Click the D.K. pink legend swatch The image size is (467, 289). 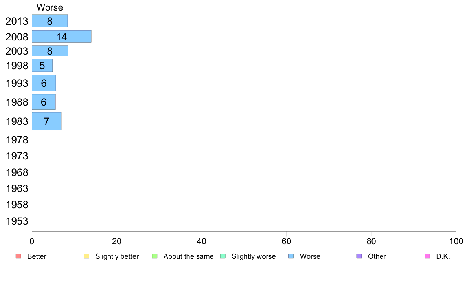coord(427,256)
